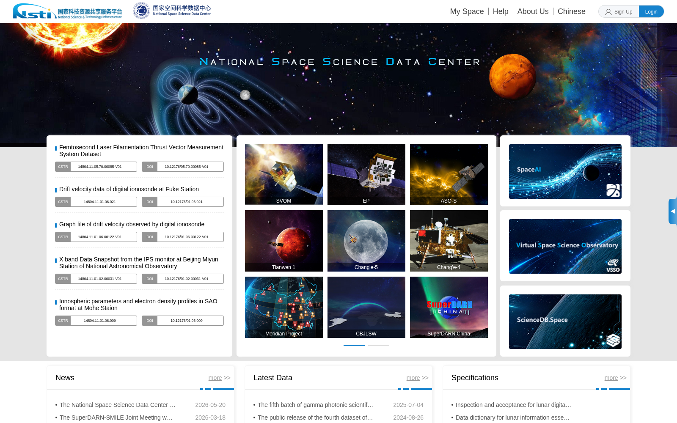Open the NSTI platform logo
The width and height of the screenshot is (677, 423).
[68, 11]
